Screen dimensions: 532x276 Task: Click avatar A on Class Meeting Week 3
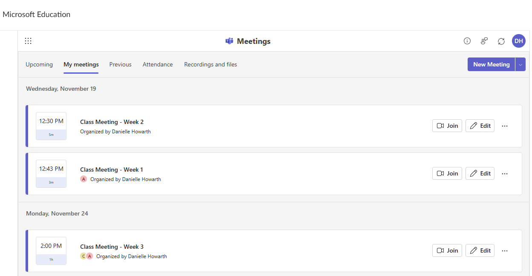[90, 256]
